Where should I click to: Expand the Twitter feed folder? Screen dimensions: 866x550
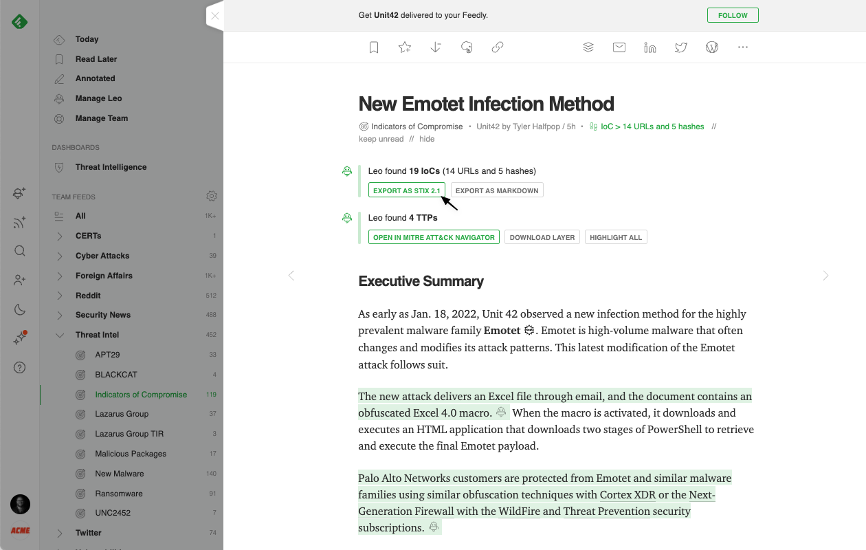pyautogui.click(x=60, y=533)
